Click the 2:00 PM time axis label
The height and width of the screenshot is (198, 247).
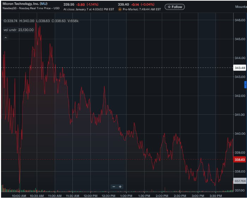(162, 196)
